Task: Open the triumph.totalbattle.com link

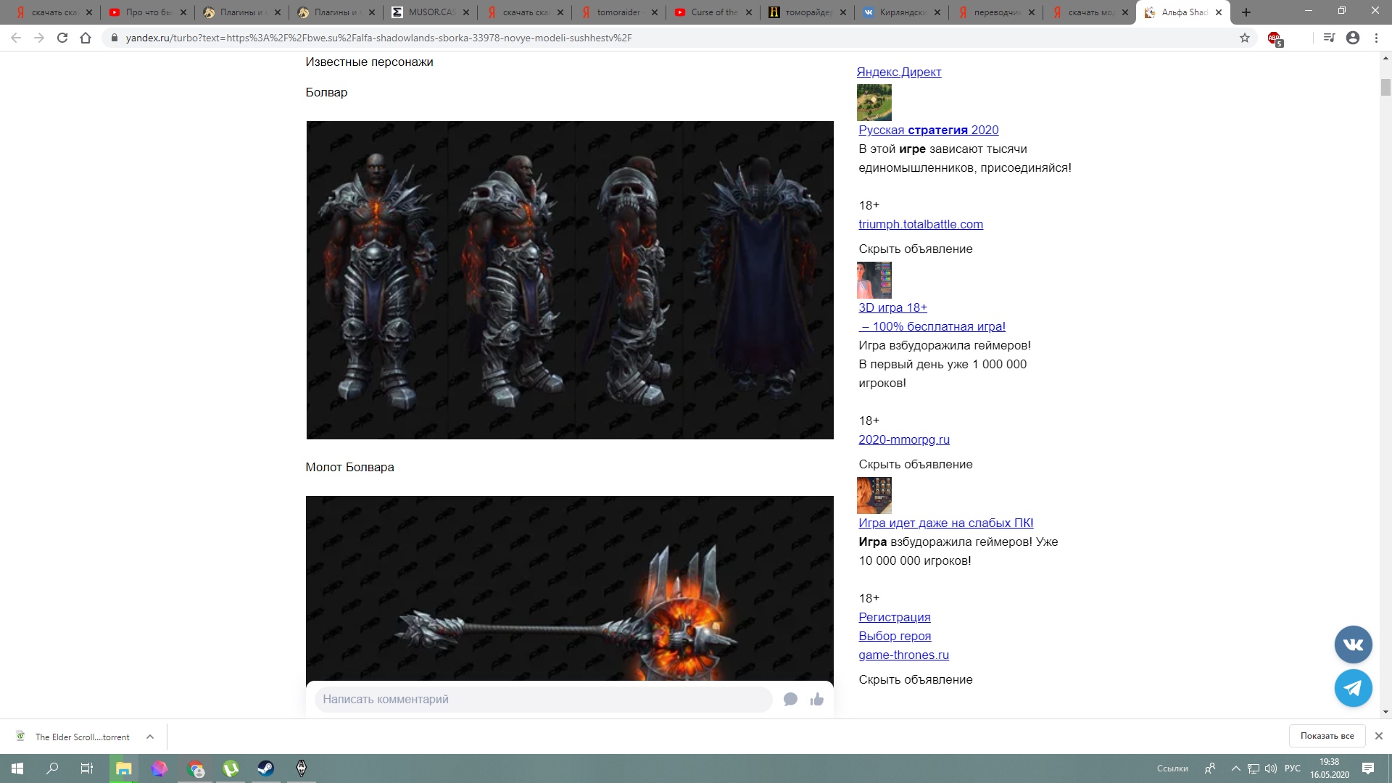Action: click(x=921, y=224)
